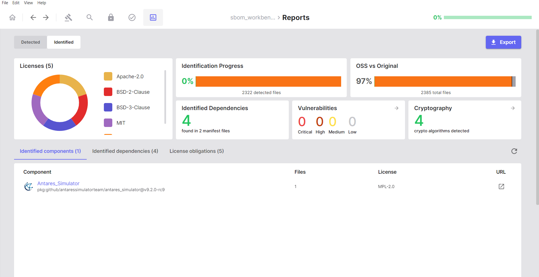The width and height of the screenshot is (539, 277).
Task: Open the checkmark identified icon
Action: click(x=132, y=17)
